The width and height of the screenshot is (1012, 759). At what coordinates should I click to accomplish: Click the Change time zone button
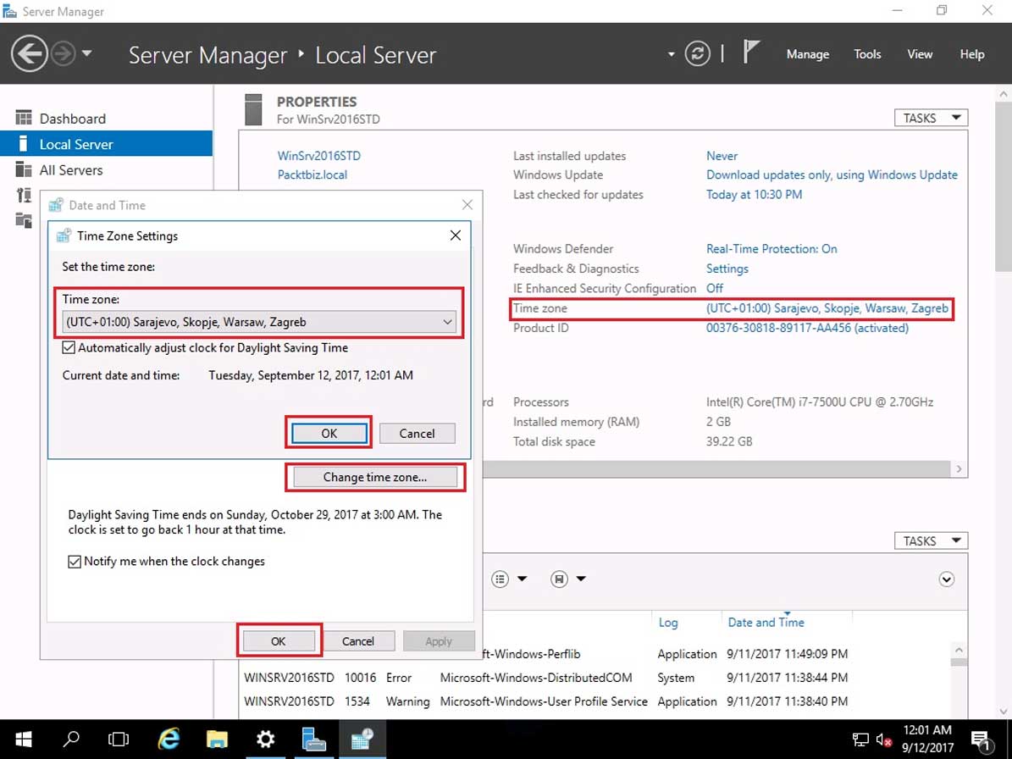[374, 477]
